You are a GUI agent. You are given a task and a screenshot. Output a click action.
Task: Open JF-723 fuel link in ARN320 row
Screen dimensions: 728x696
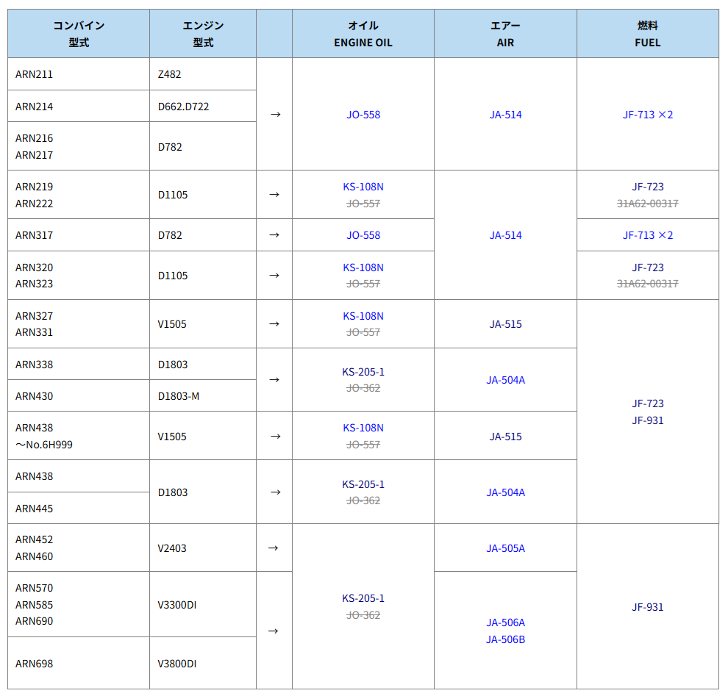[x=647, y=268]
